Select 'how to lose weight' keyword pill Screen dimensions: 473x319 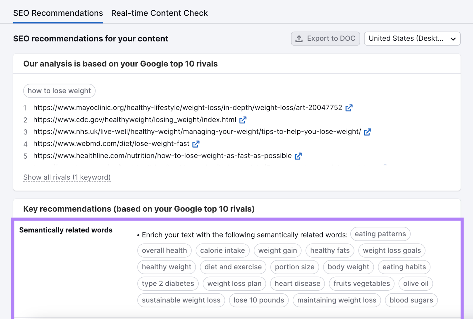pos(59,91)
